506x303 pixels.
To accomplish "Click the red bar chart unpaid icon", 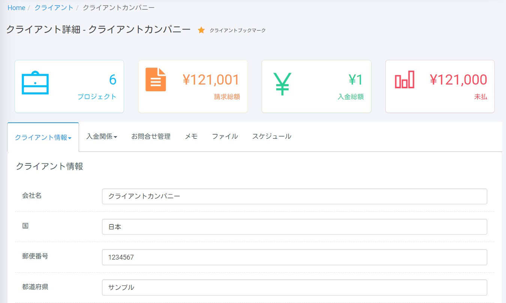I will tap(404, 79).
